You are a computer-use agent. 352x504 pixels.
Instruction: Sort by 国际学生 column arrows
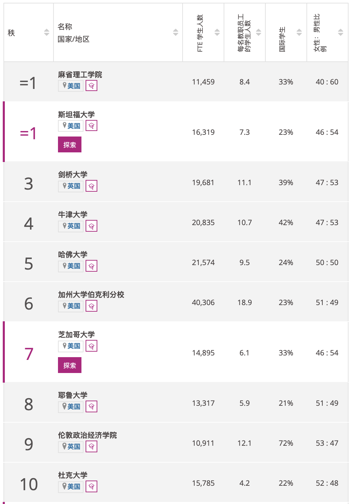[299, 32]
